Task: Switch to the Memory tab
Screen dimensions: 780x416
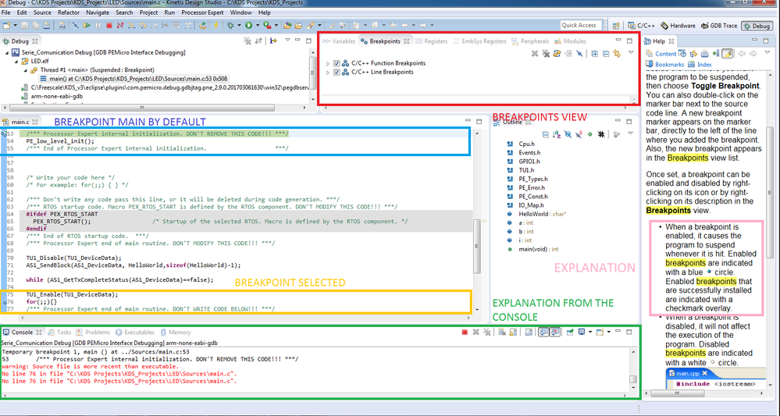Action: pyautogui.click(x=175, y=332)
